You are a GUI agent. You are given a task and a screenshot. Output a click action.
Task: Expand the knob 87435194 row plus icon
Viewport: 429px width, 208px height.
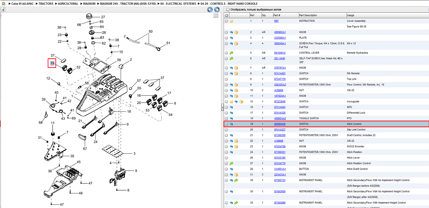[227, 158]
